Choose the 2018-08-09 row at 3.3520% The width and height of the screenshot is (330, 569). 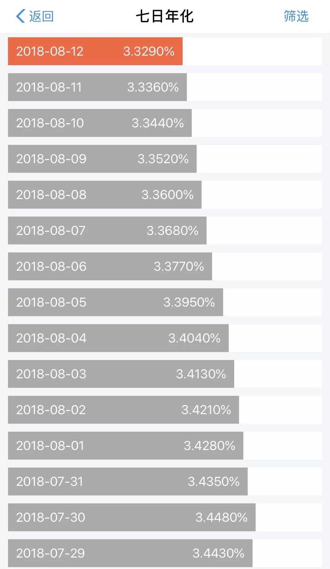(102, 159)
